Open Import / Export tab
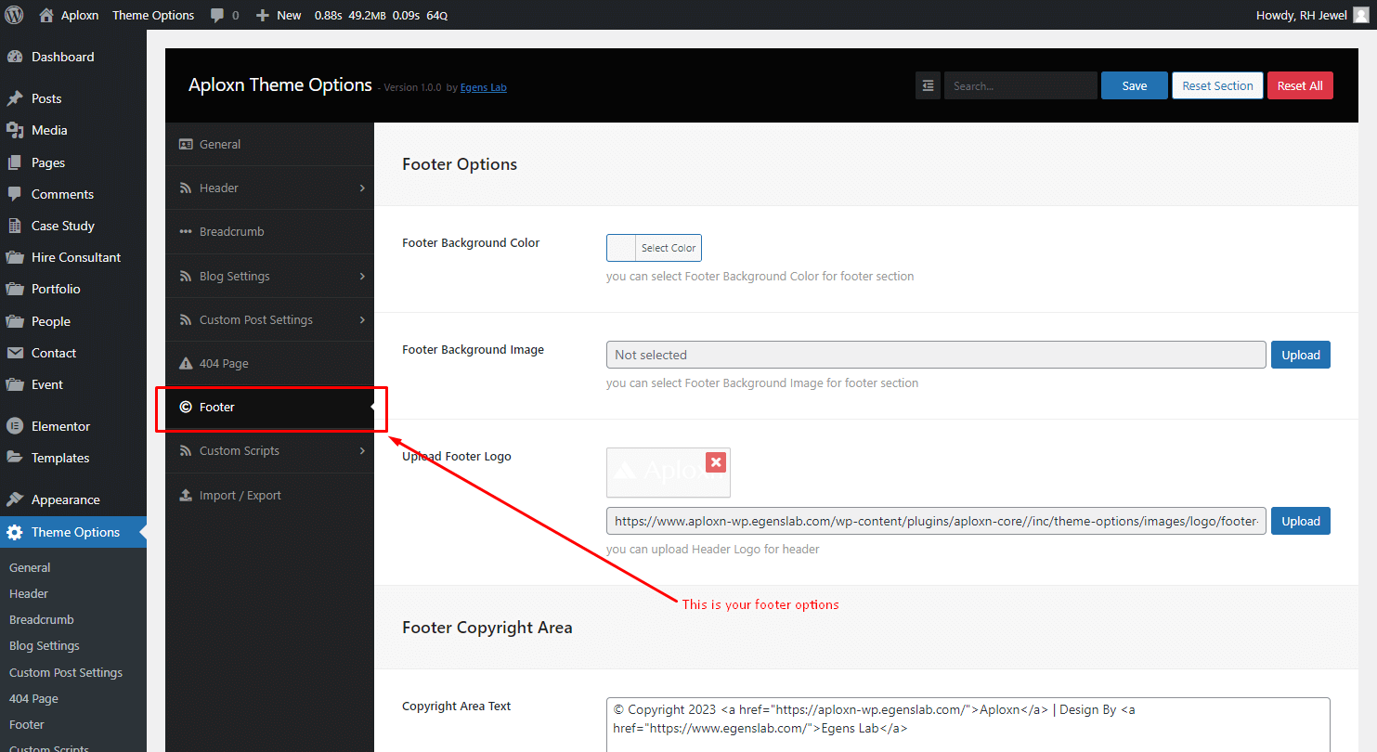This screenshot has height=752, width=1377. coord(269,495)
